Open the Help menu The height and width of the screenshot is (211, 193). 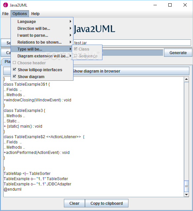[35, 14]
